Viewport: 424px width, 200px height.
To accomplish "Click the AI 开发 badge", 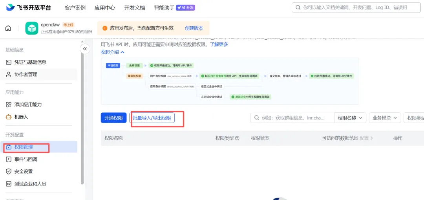I will pyautogui.click(x=185, y=7).
